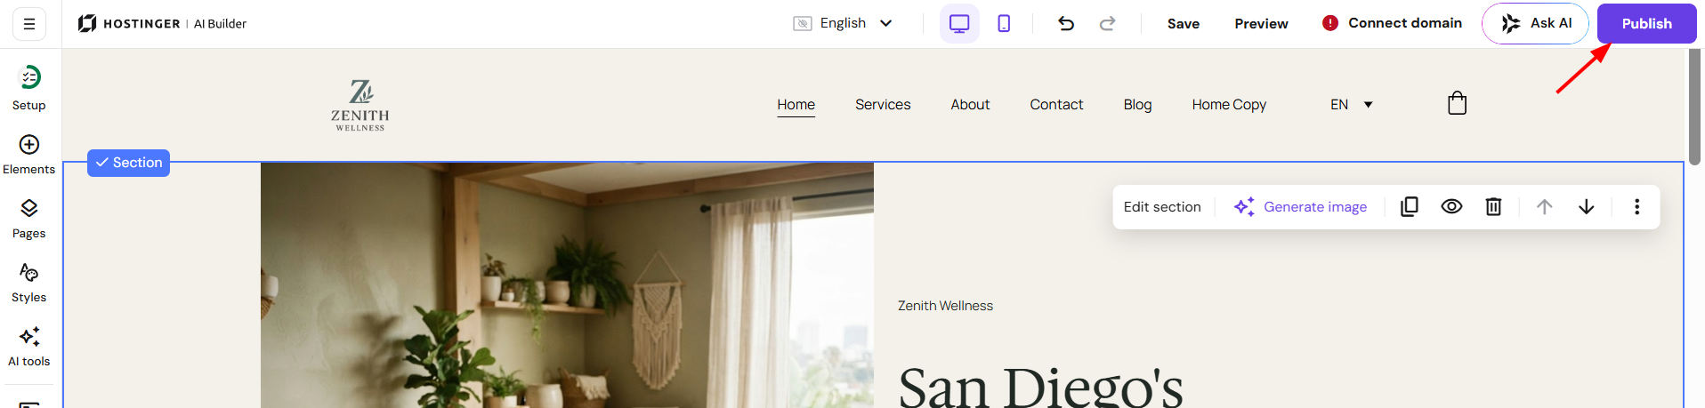Select Contact in site navigation

(1056, 105)
